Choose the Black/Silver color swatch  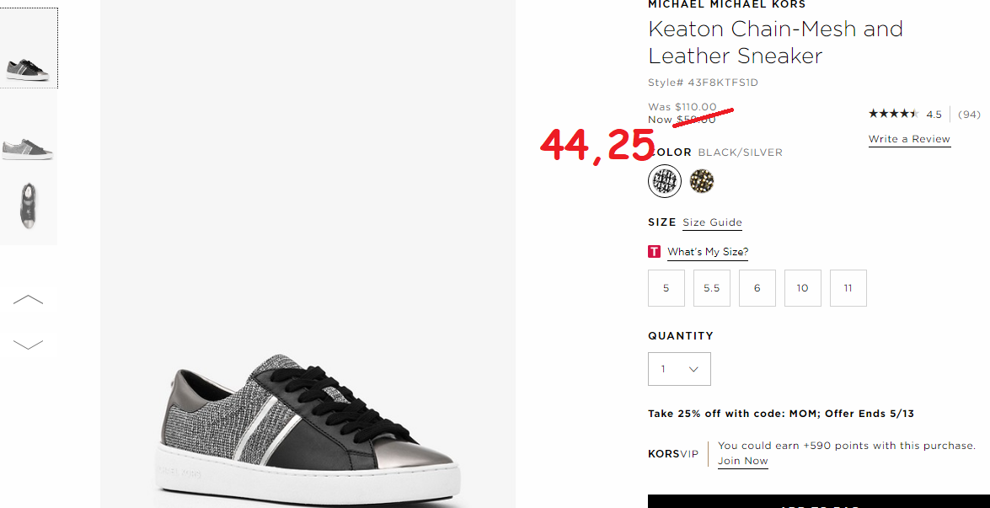[665, 181]
